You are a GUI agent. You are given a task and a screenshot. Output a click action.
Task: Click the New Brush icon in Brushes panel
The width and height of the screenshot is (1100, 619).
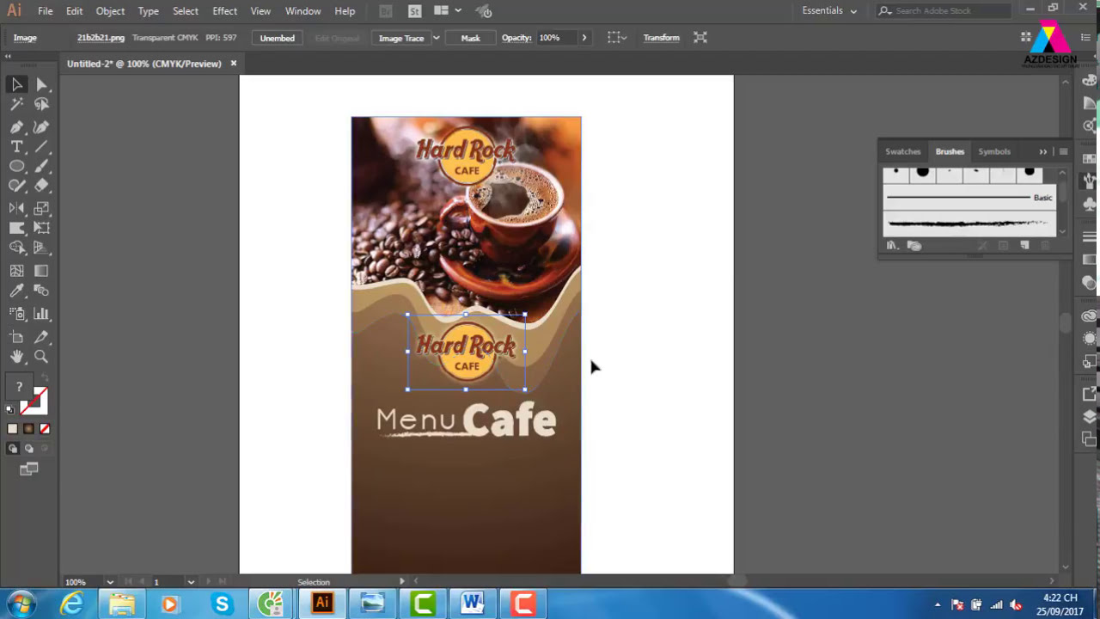[1024, 246]
